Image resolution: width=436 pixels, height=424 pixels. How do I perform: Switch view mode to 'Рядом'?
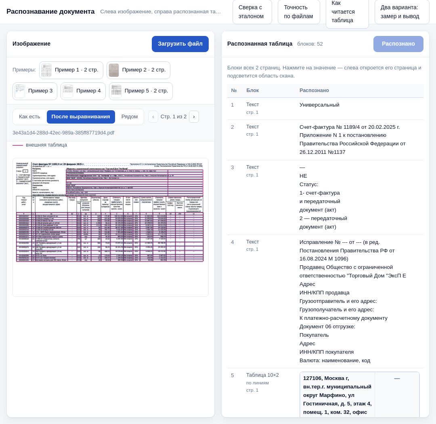(130, 117)
